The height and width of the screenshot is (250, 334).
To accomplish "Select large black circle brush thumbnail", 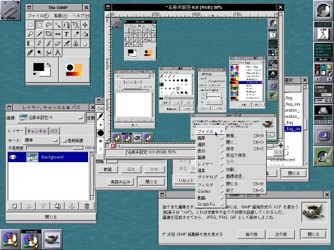I will [x=100, y=133].
